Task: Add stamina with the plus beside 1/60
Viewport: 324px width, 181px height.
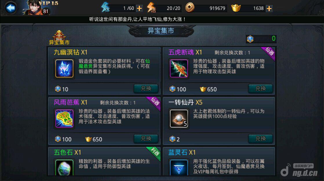Action: tap(139, 8)
